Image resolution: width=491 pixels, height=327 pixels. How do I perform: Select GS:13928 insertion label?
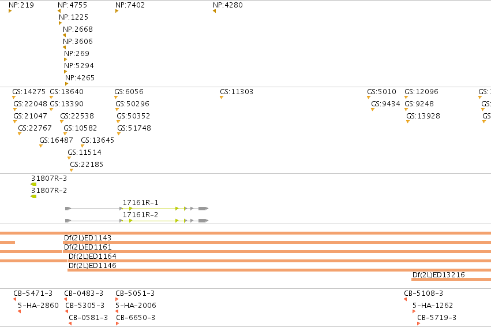tap(423, 116)
